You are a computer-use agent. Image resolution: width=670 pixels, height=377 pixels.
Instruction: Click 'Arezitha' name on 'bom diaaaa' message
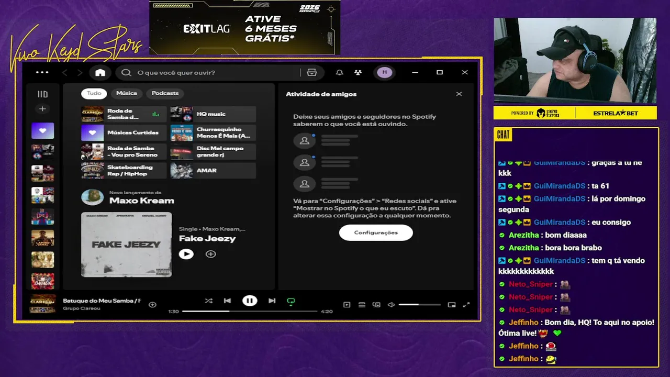pos(523,235)
